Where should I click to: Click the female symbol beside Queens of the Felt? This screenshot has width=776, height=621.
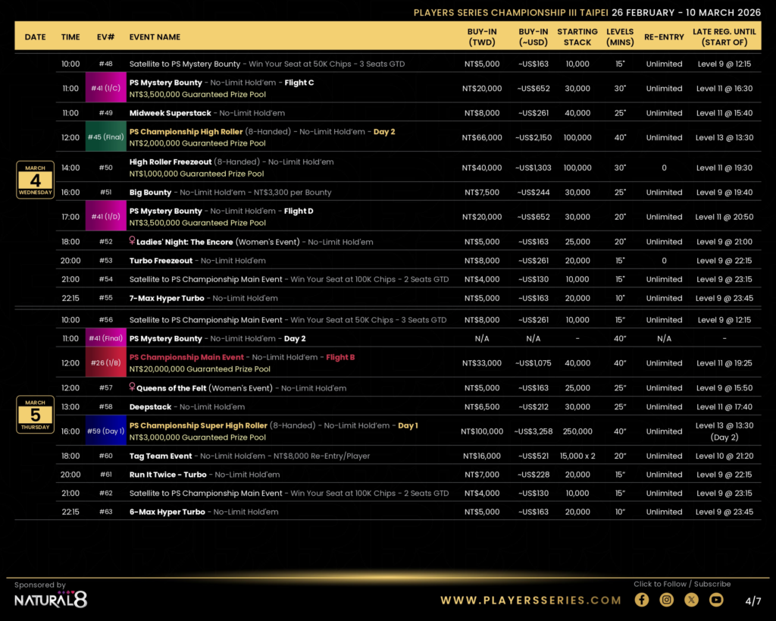[x=133, y=388]
